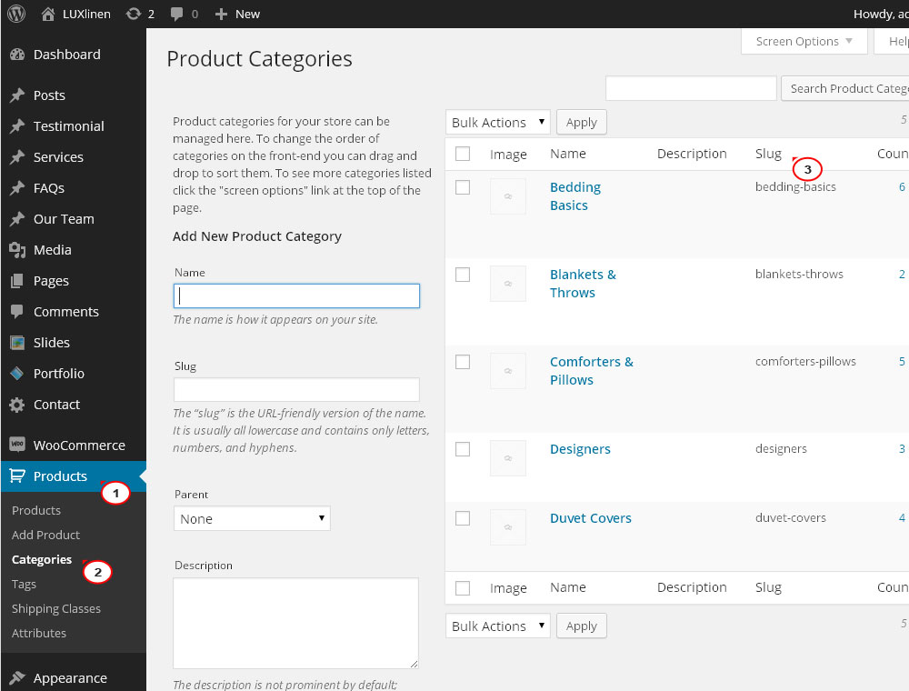
Task: Open the Duvet Covers category link
Action: 590,518
